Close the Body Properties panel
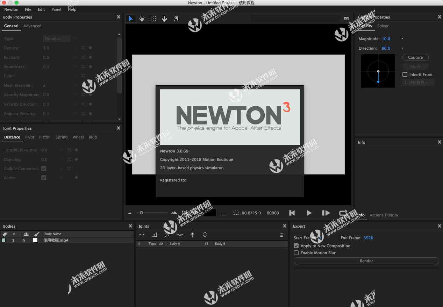 [x=119, y=17]
